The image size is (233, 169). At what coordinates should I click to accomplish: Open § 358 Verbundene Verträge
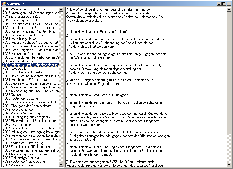pyautogui.click(x=30, y=54)
